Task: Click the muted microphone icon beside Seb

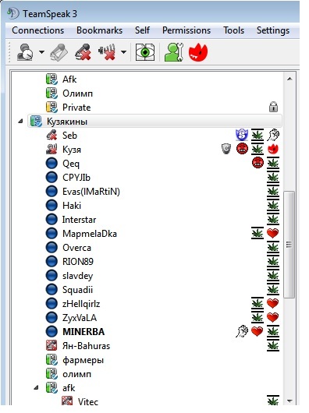Action: point(51,135)
